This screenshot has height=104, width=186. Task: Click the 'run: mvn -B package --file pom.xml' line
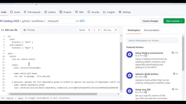32,76
